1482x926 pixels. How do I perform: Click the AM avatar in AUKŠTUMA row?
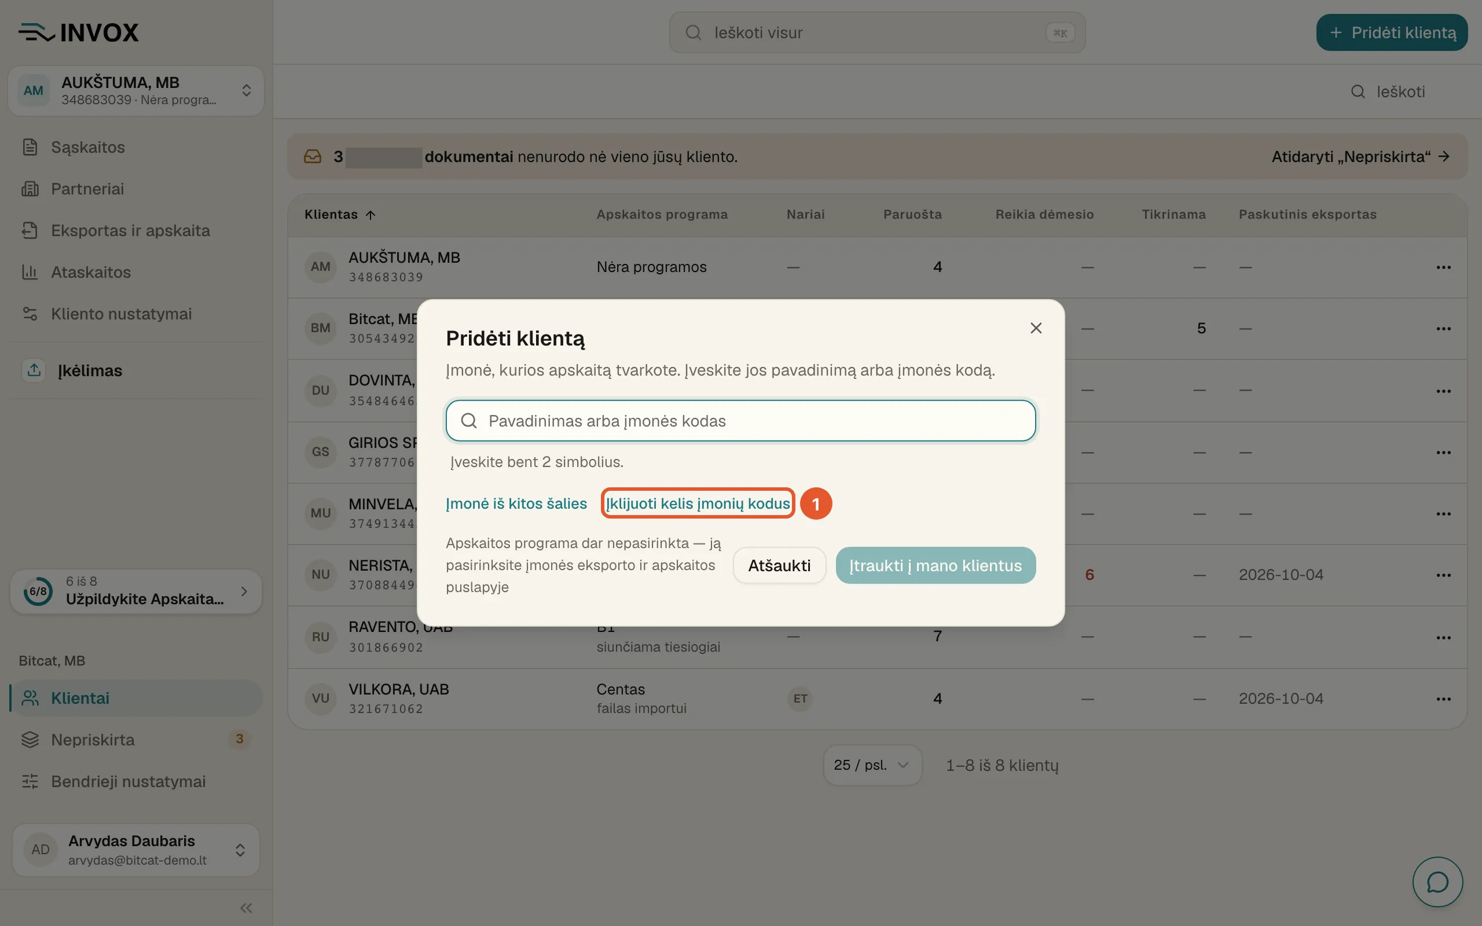[x=320, y=267]
